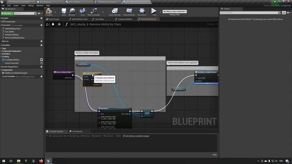
Task: Select the ADD array node
Action: (x=147, y=113)
